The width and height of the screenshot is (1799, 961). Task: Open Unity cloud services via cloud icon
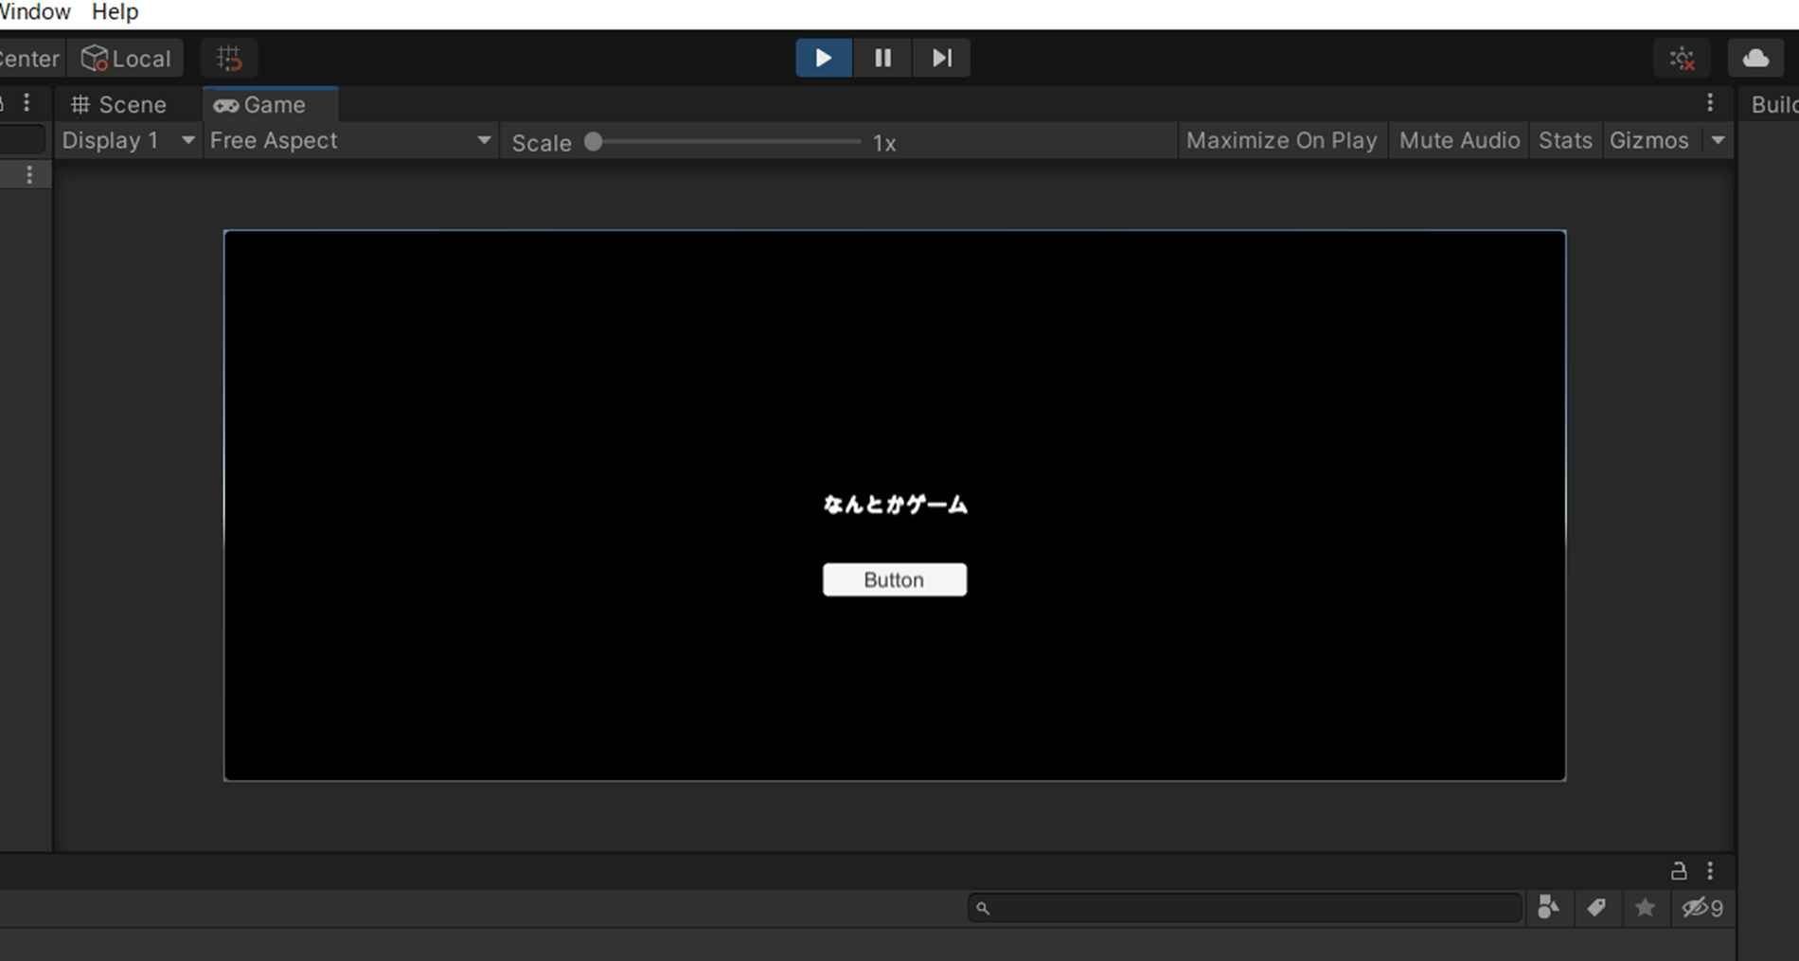pos(1756,58)
